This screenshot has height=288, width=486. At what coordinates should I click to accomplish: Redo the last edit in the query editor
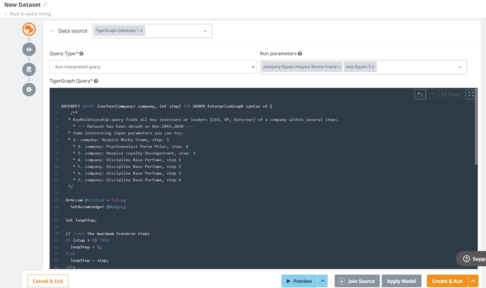[432, 94]
